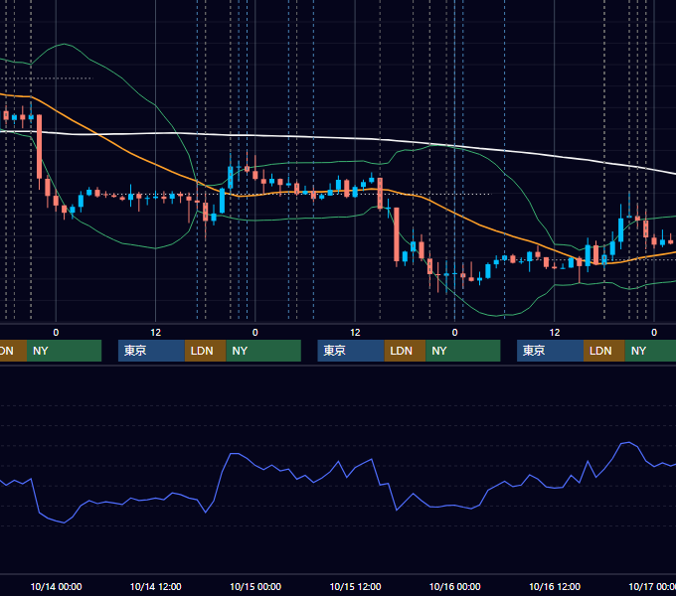Select the LDN session block on 10/15
Screen dimensions: 676x596
click(405, 351)
